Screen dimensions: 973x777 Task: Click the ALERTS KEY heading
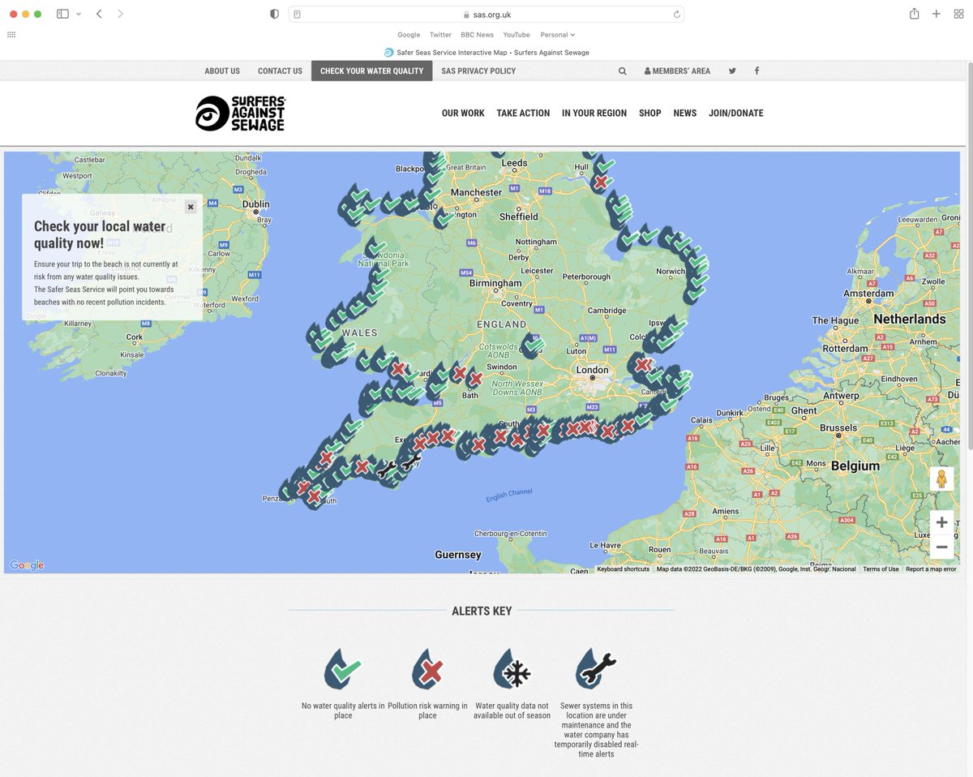[x=482, y=611]
